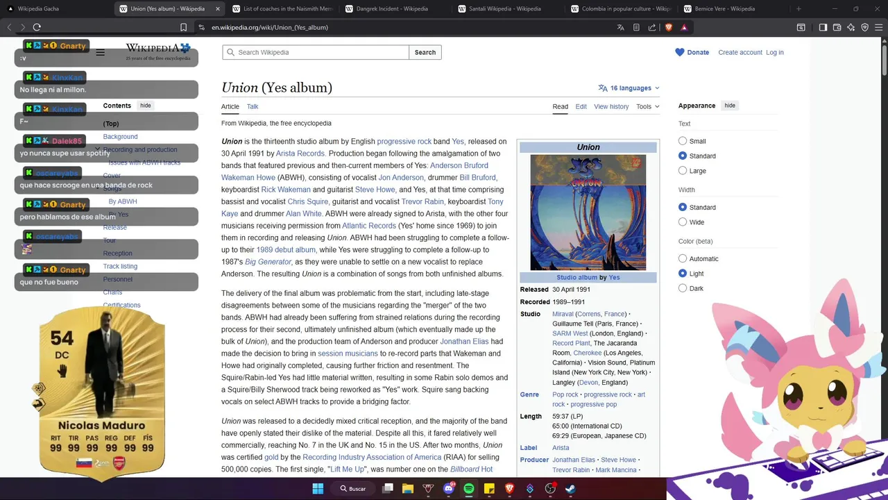This screenshot has width=888, height=500.
Task: Select Wide width option
Action: pyautogui.click(x=683, y=222)
